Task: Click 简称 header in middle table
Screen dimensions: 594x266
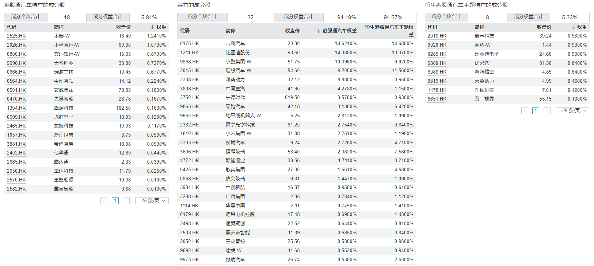Action: point(231,31)
